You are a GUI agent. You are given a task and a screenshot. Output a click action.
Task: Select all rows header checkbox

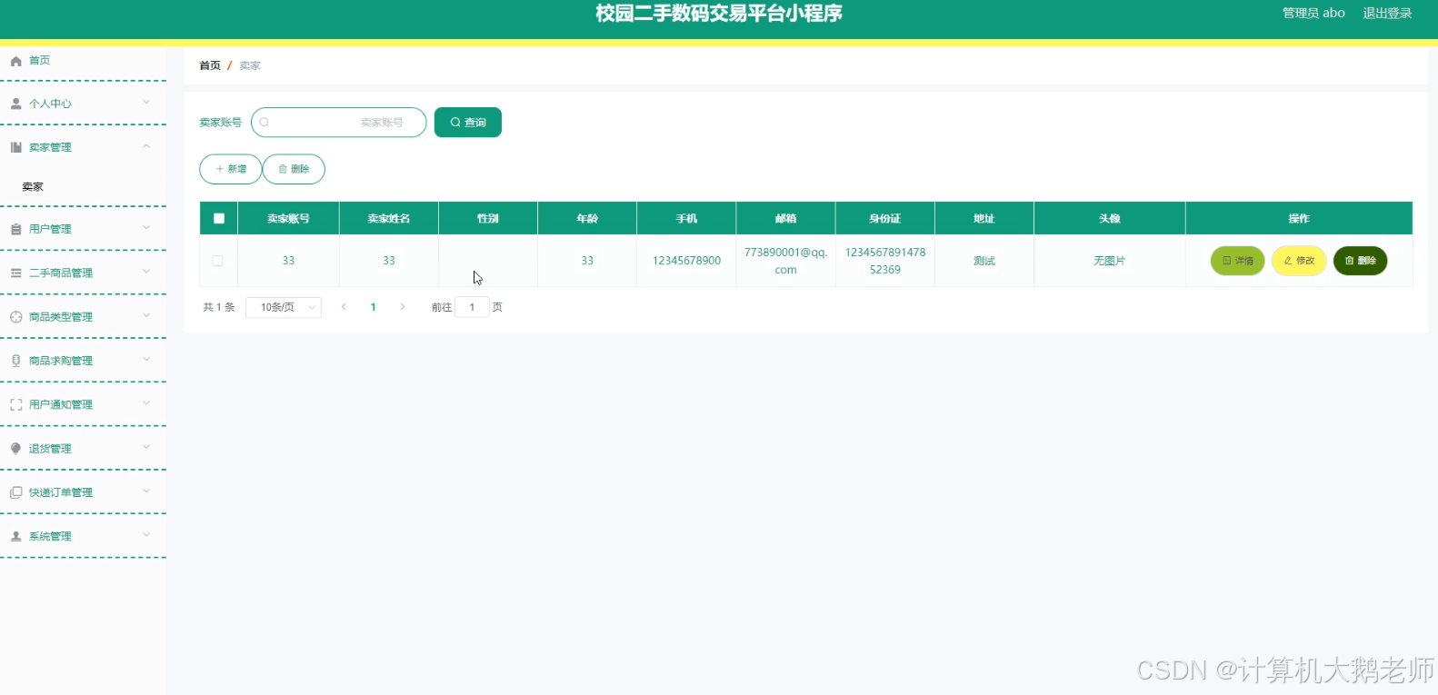[x=219, y=218]
